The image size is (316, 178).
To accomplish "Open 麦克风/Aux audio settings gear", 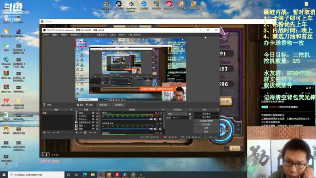I will pyautogui.click(x=160, y=119).
